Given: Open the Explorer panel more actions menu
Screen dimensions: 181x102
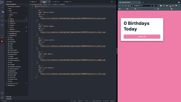Looking at the screenshot, I should pyautogui.click(x=26, y=2).
